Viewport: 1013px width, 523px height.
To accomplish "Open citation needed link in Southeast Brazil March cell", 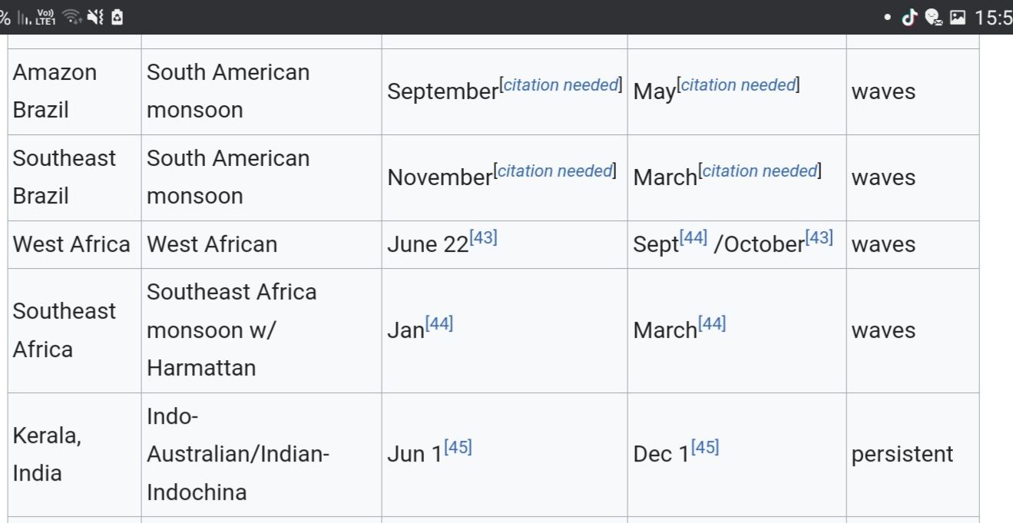I will click(x=760, y=171).
